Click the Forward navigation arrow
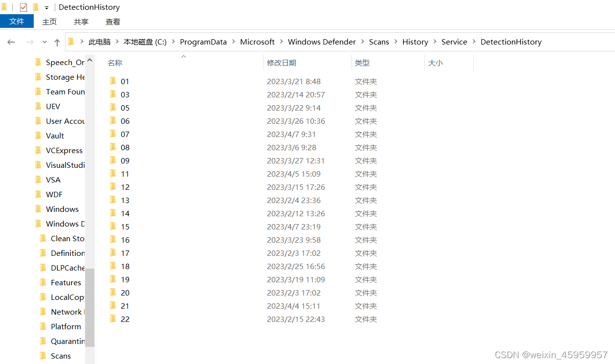 coord(27,42)
